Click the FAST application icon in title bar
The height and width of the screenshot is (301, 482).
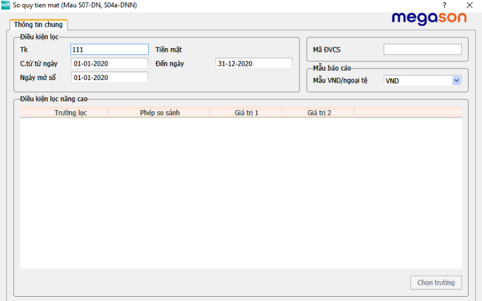5,5
